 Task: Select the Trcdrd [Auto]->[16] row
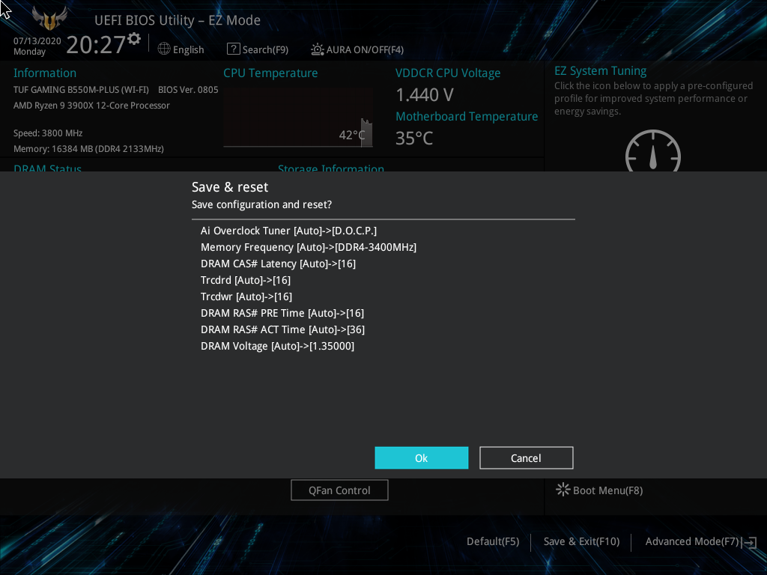[246, 280]
